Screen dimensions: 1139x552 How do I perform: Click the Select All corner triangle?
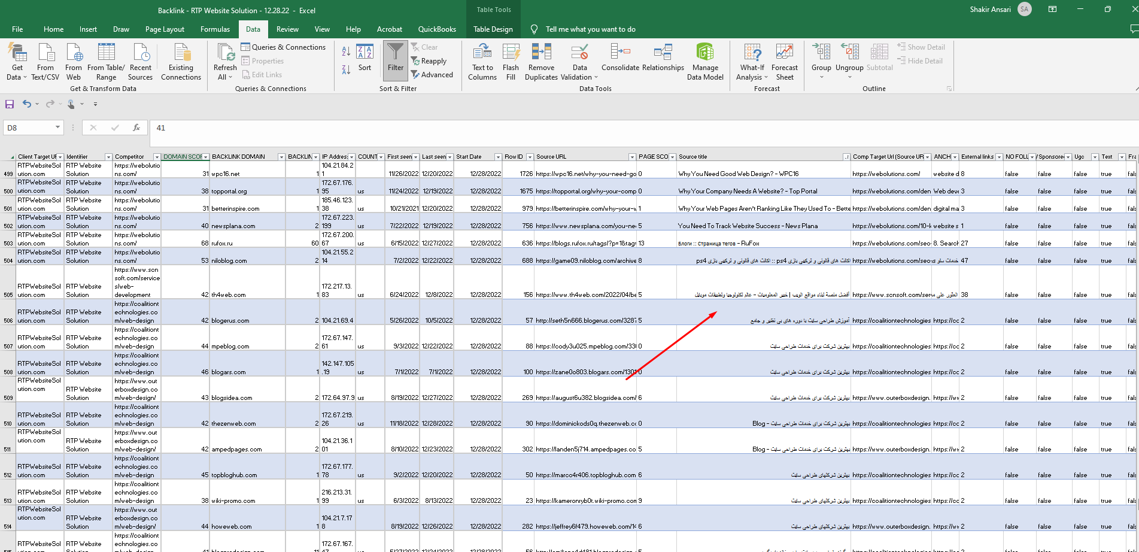point(8,157)
